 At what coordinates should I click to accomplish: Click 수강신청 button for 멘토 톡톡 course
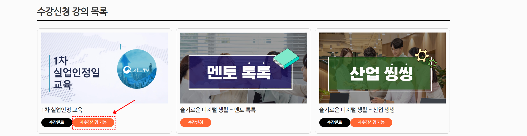[196, 122]
